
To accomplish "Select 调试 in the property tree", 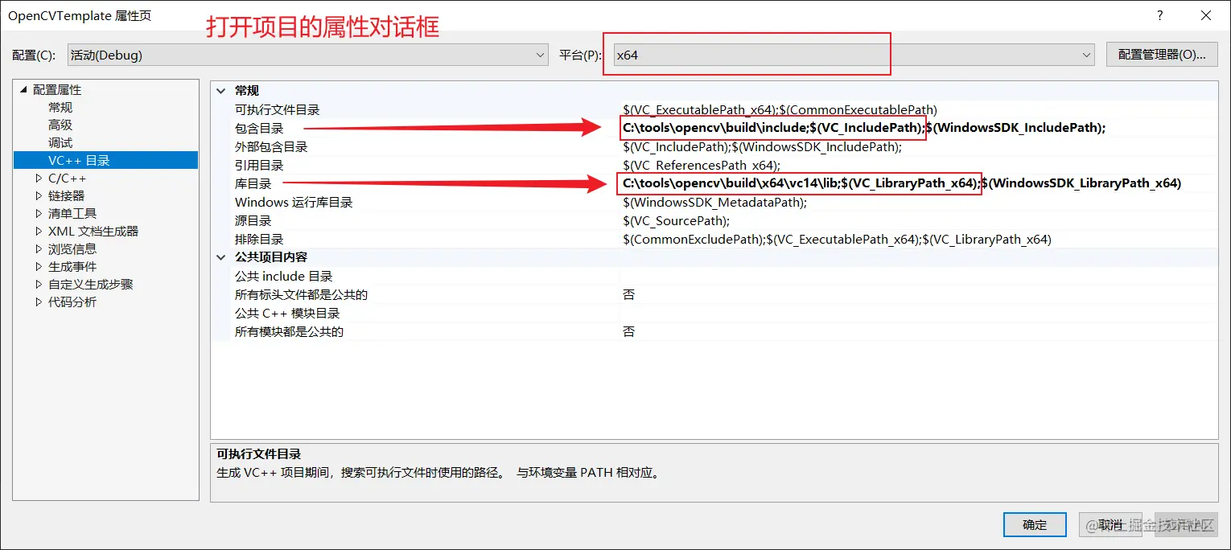I will [60, 142].
